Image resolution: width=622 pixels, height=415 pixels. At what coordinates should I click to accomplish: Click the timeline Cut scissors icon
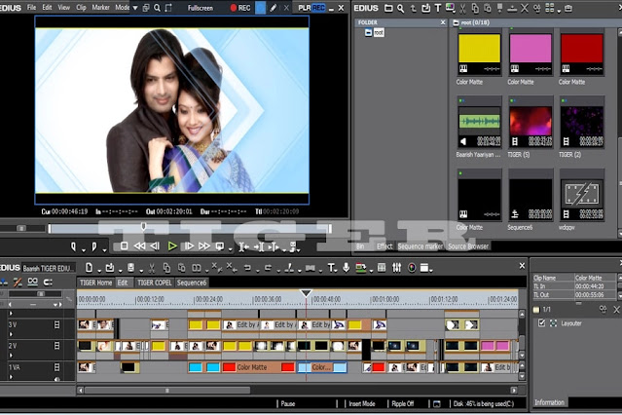151,268
